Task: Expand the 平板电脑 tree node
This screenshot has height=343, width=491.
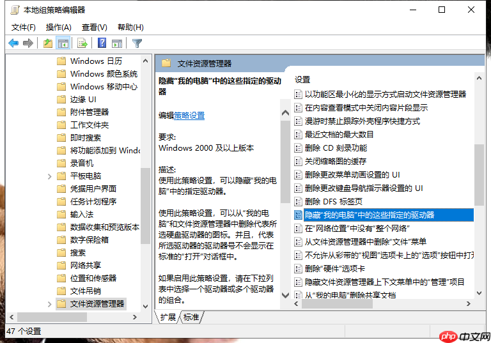Action: pyautogui.click(x=49, y=176)
